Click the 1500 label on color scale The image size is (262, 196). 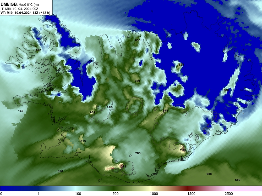[x=191, y=194]
